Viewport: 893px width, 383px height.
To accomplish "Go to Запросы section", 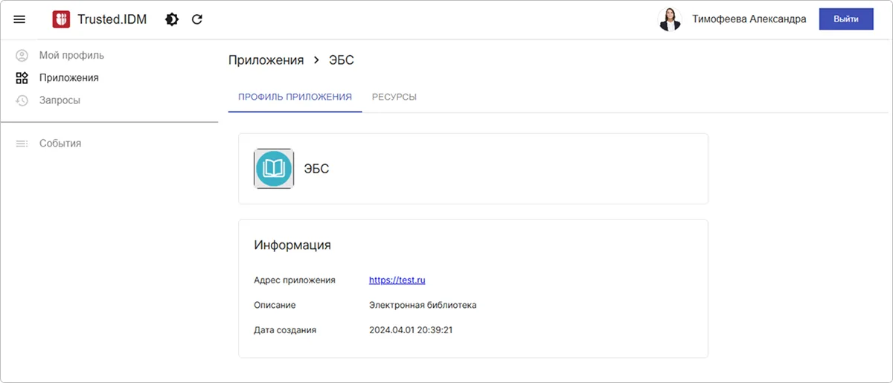I will point(60,100).
